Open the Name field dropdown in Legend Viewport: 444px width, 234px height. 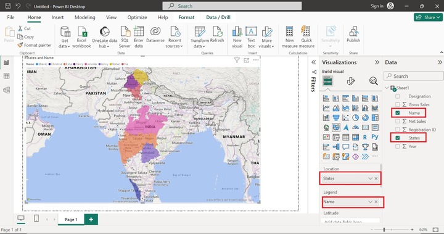370,202
